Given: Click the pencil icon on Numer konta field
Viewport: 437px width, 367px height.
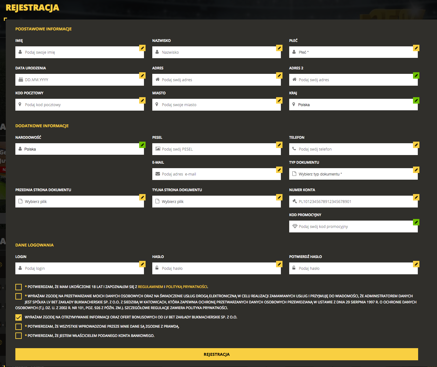Looking at the screenshot, I should (x=416, y=197).
